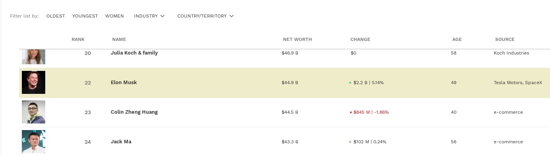This screenshot has width=550, height=155.
Task: Select the Jack Ma table row
Action: pos(284,141)
